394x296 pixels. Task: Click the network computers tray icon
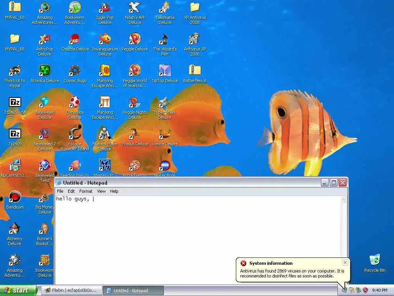pos(344,291)
